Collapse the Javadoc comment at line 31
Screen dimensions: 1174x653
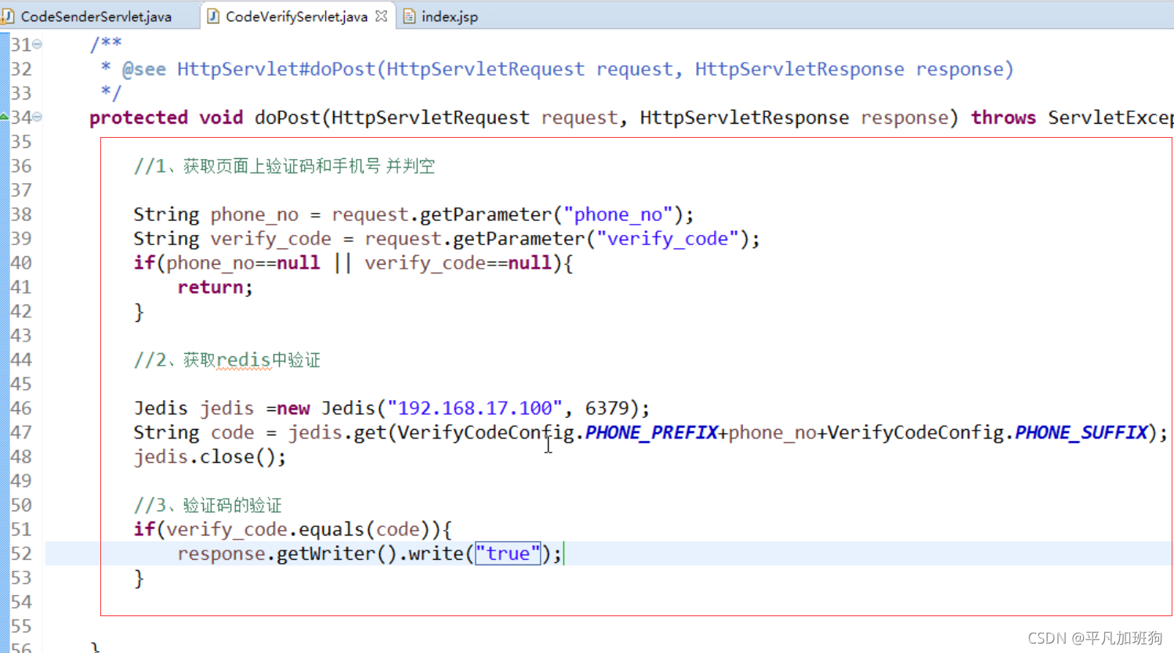[37, 45]
